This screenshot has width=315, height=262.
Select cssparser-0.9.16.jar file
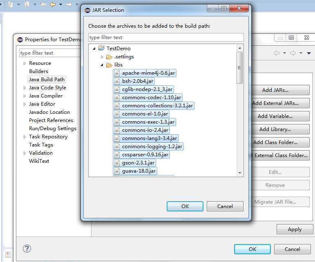[141, 155]
